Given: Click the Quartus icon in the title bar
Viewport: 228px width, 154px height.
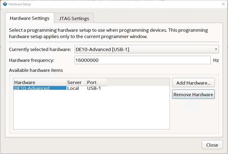Looking at the screenshot, I should click(5, 4).
